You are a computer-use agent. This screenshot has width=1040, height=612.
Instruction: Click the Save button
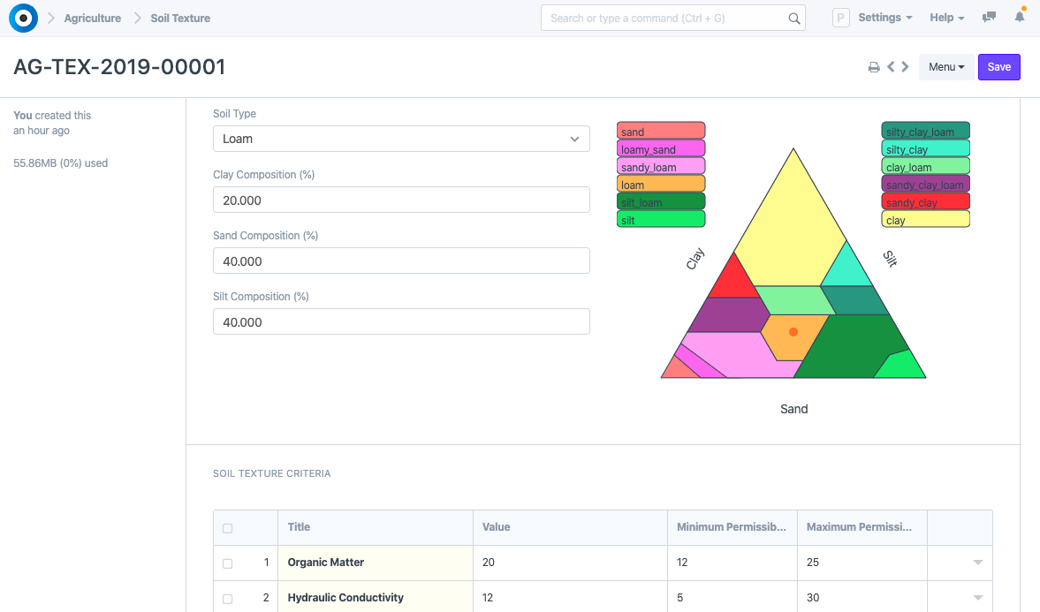pyautogui.click(x=998, y=67)
